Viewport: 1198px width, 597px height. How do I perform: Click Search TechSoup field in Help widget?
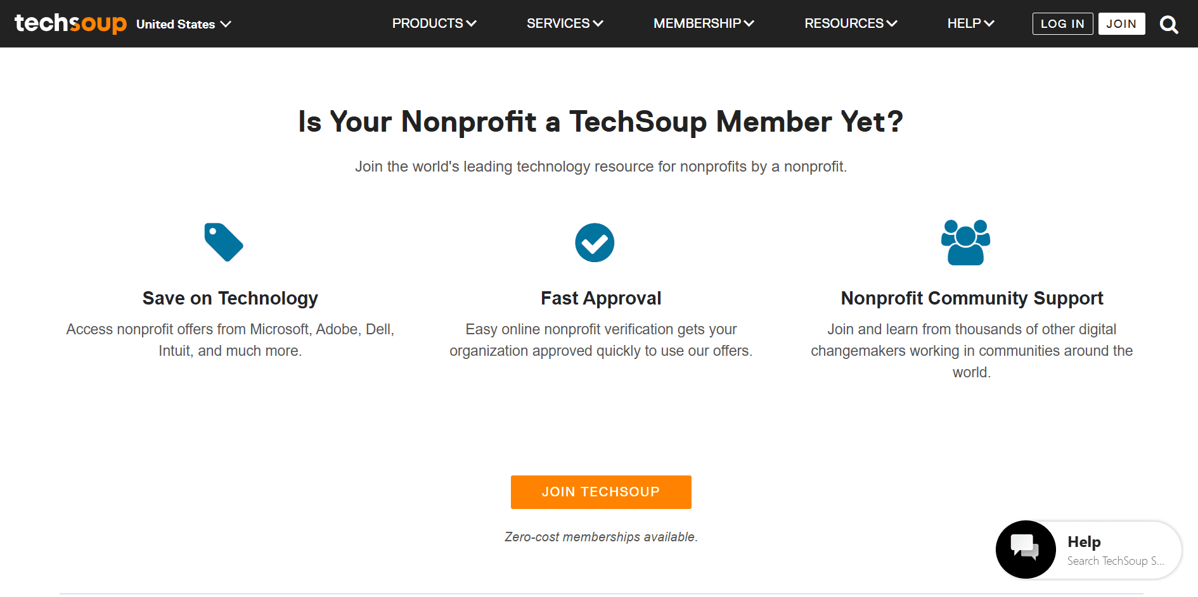click(1116, 561)
